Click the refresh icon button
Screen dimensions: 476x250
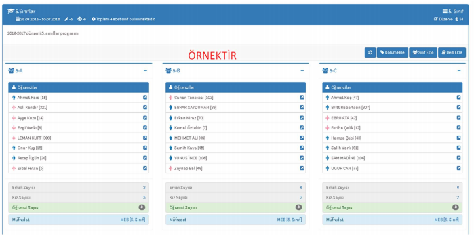tap(370, 52)
